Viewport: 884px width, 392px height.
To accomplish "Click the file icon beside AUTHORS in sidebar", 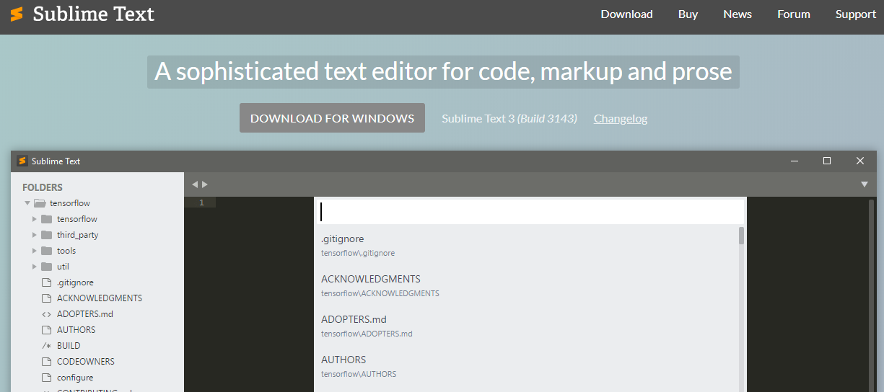I will click(46, 330).
